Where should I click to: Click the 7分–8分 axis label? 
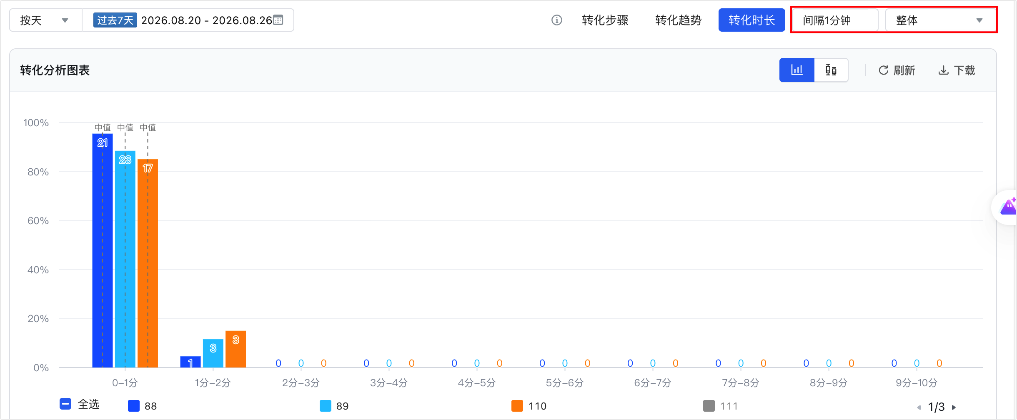click(741, 383)
